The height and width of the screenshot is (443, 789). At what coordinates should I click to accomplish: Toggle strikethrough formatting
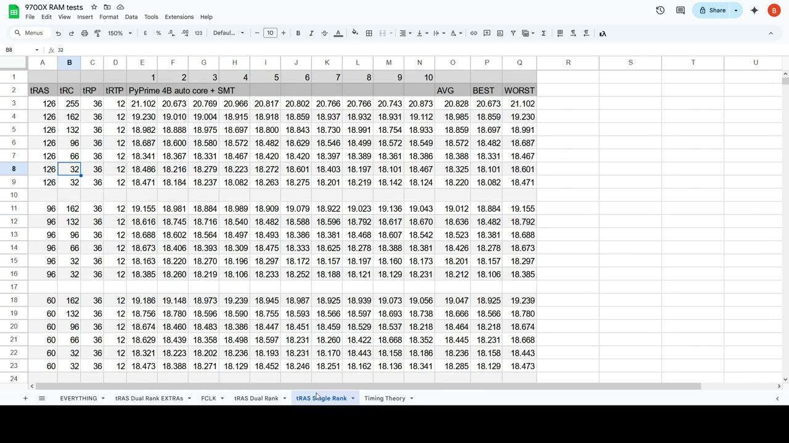point(324,33)
